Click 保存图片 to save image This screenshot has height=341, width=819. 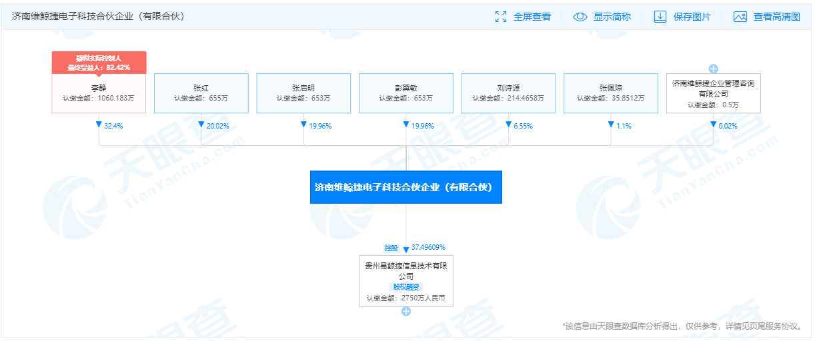pyautogui.click(x=692, y=17)
